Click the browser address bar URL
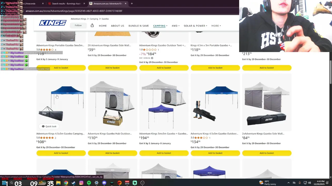 tap(74, 11)
